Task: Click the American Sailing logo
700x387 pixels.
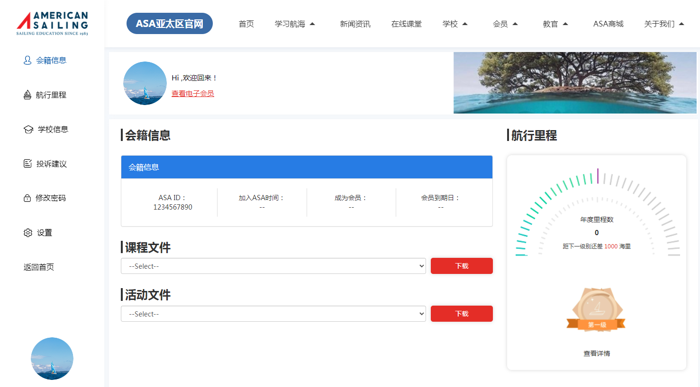Action: pos(52,24)
